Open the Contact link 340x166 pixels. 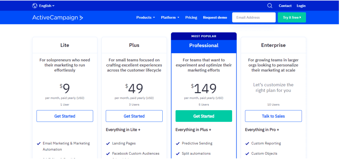click(285, 6)
